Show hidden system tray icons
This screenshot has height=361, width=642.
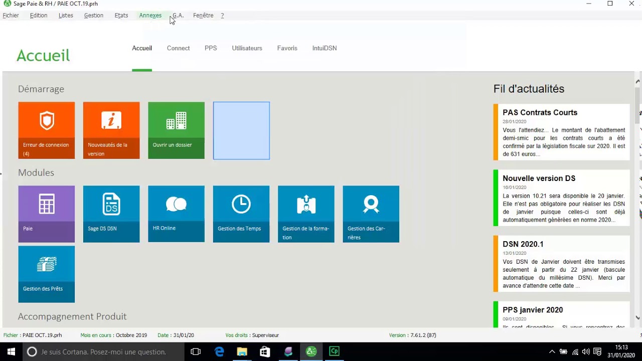coord(552,352)
